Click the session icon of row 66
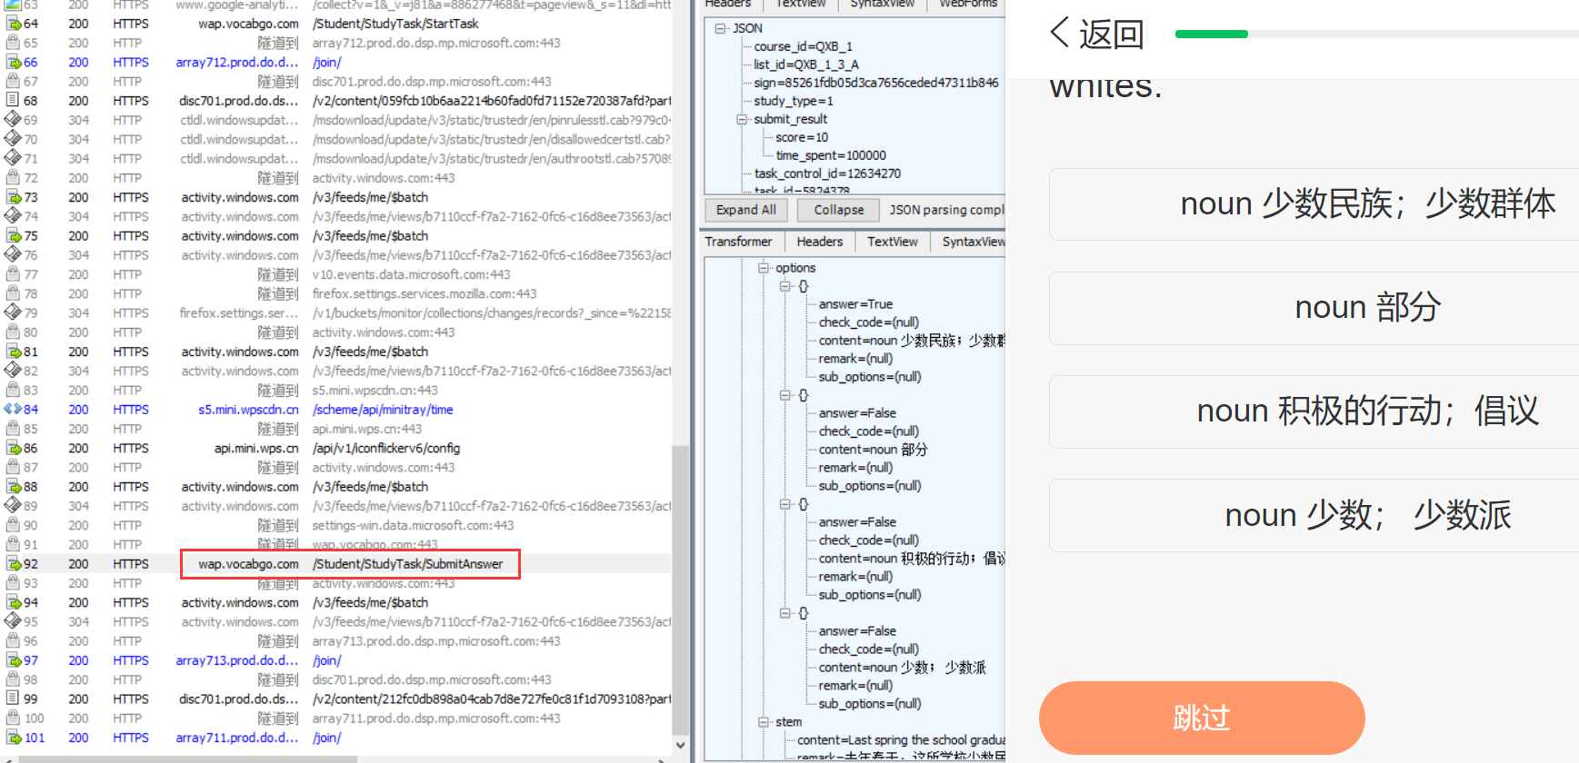Image resolution: width=1579 pixels, height=763 pixels. 13,62
